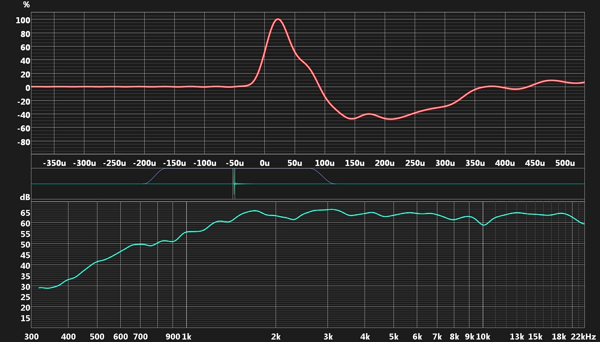The image size is (600, 342).
Task: Click the '2k' frequency axis label
Action: [x=276, y=337]
